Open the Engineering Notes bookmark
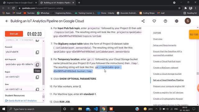The image size is (199, 112). pos(62,13)
